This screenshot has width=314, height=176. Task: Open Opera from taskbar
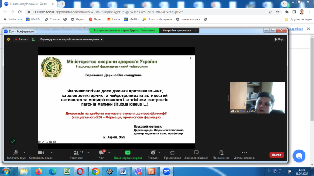80,172
